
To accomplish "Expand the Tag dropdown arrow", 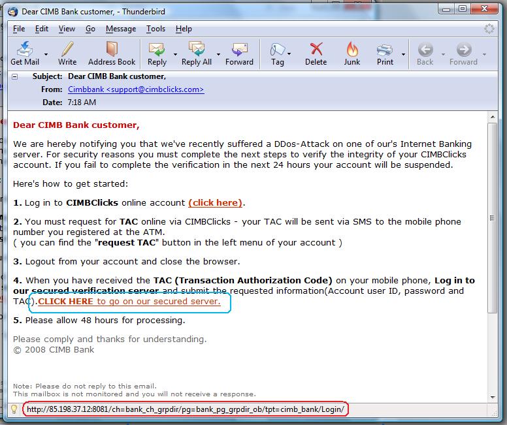I will pos(289,54).
